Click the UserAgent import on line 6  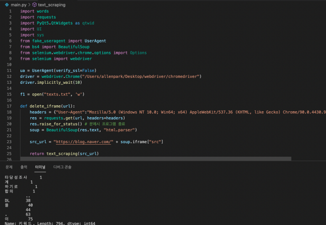94,40
